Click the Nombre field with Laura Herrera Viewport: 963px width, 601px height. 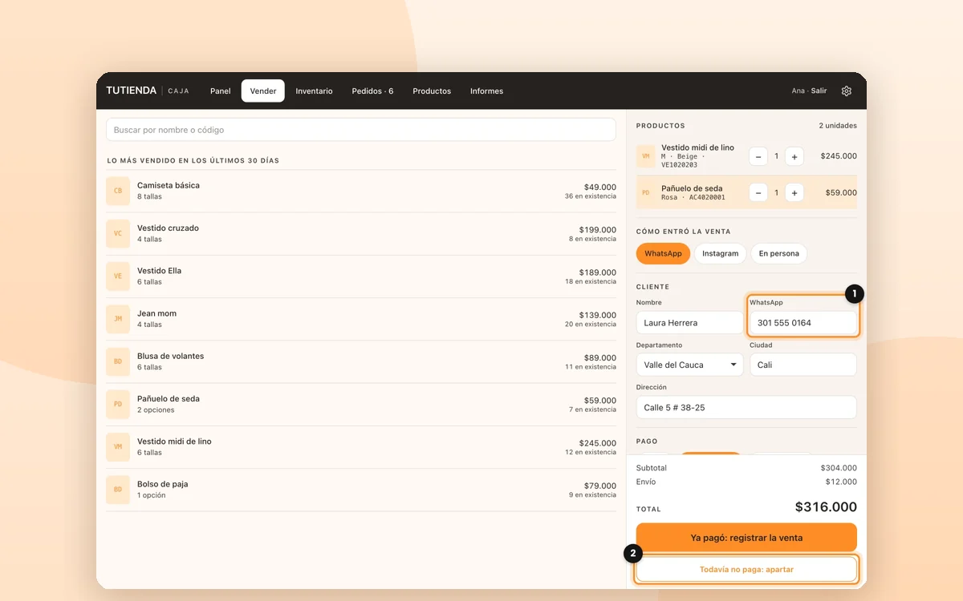coord(690,323)
